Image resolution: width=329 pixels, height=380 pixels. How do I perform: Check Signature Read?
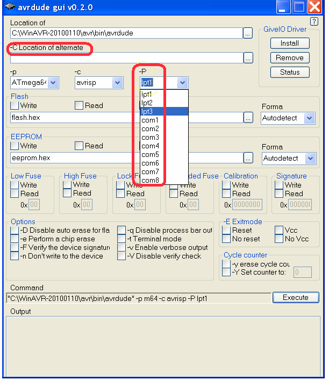click(279, 193)
